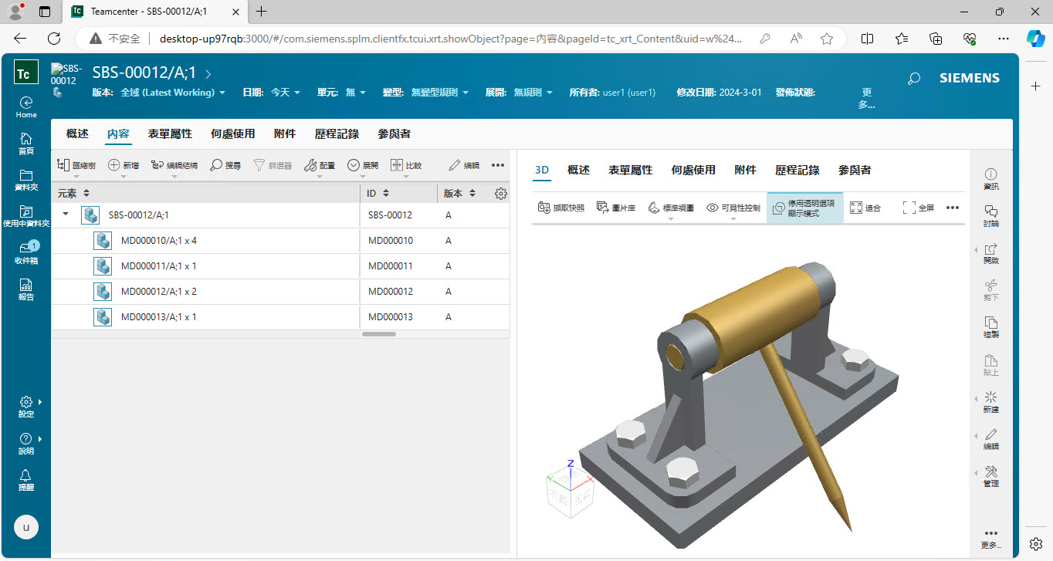Select 參與者 tab in the viewer panel
This screenshot has height=561, width=1053.
point(855,171)
